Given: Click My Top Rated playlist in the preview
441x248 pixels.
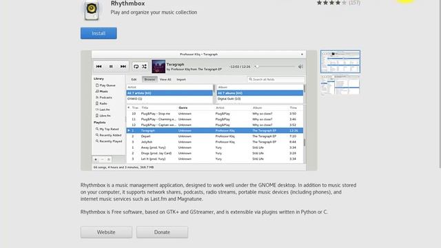Looking at the screenshot, I should click(x=107, y=129).
